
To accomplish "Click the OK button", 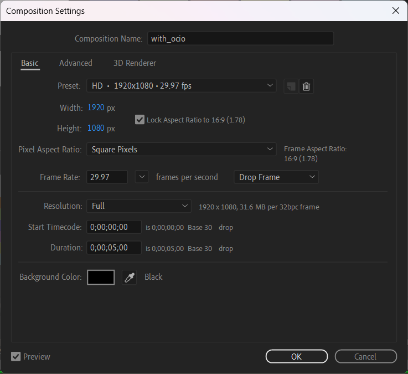I will tap(296, 356).
